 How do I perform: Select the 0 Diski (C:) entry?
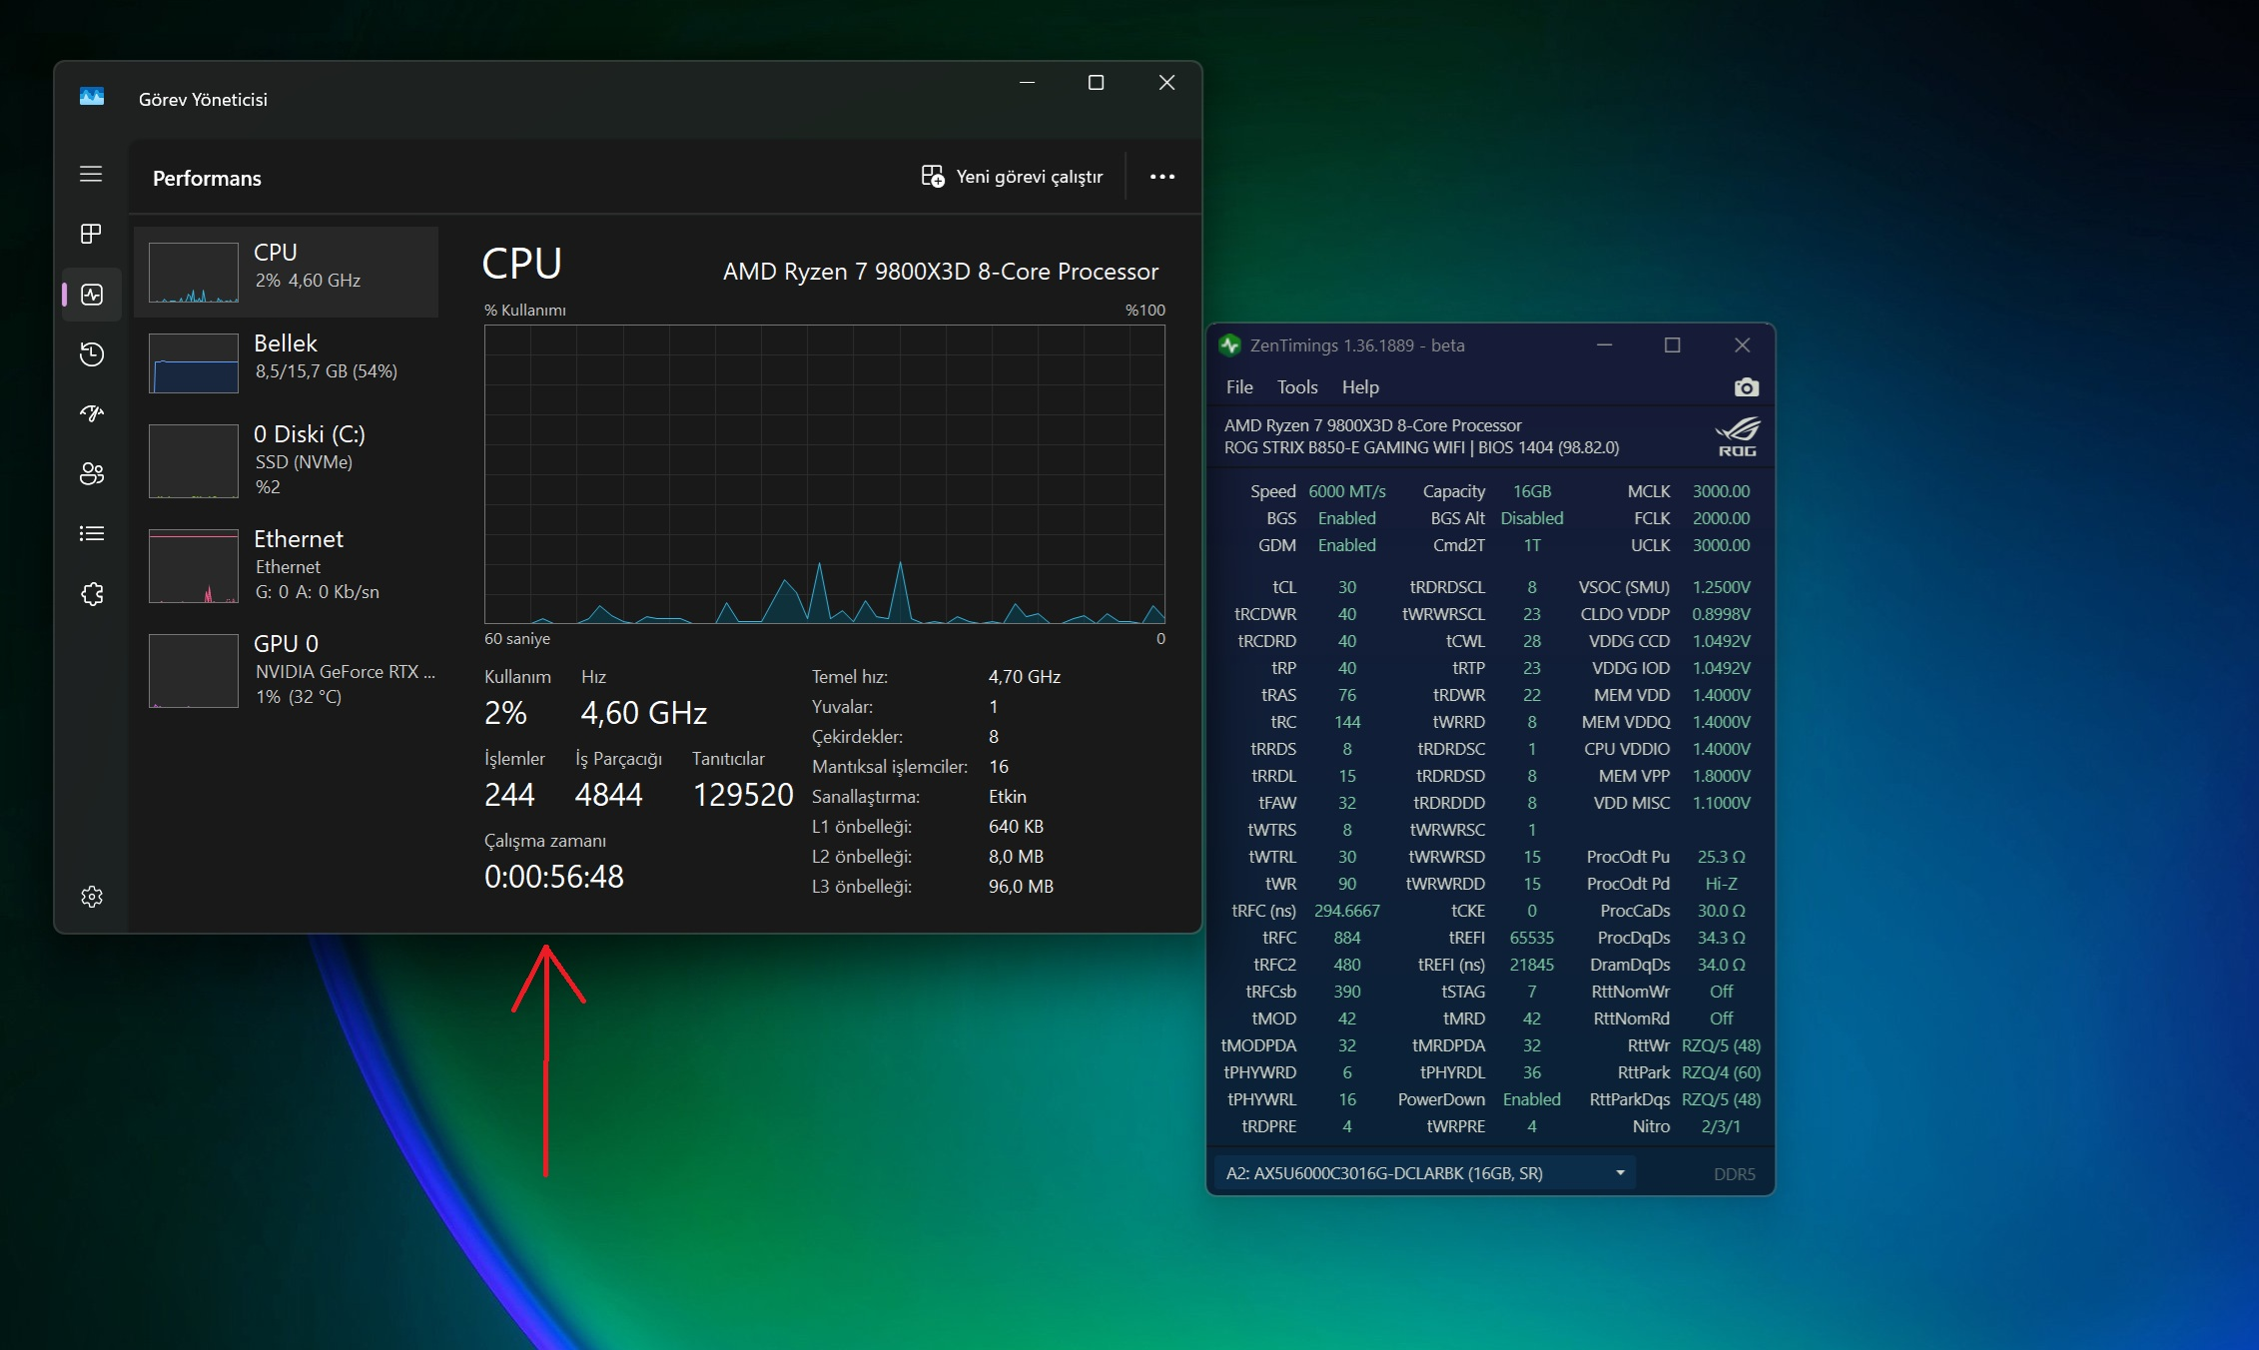287,459
